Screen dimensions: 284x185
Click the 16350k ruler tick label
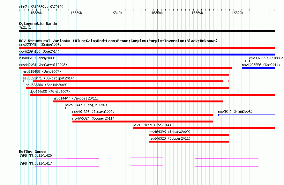point(157,13)
